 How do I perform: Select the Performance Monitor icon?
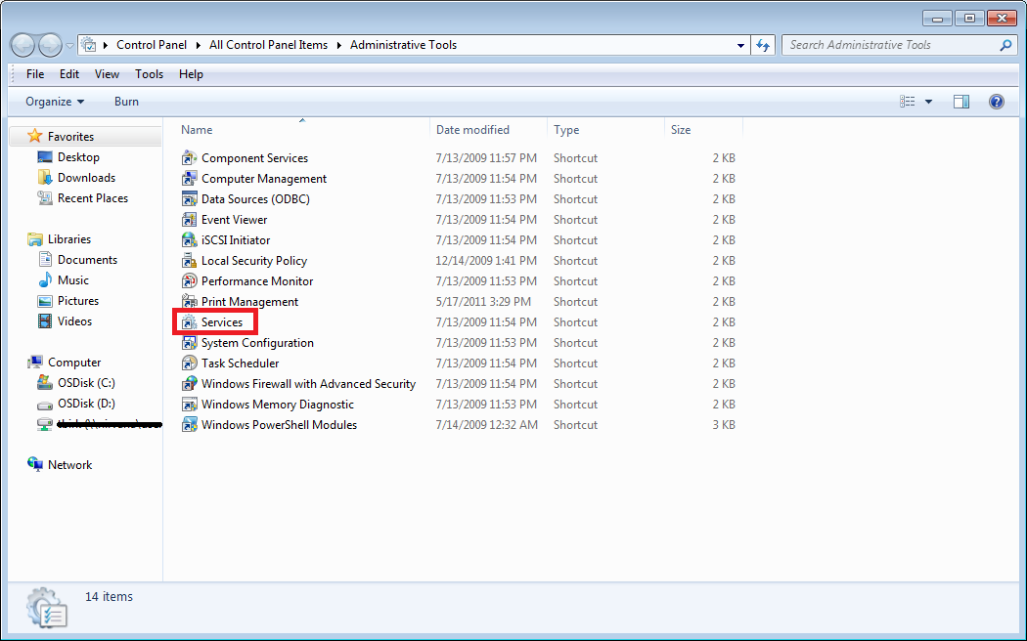click(190, 280)
